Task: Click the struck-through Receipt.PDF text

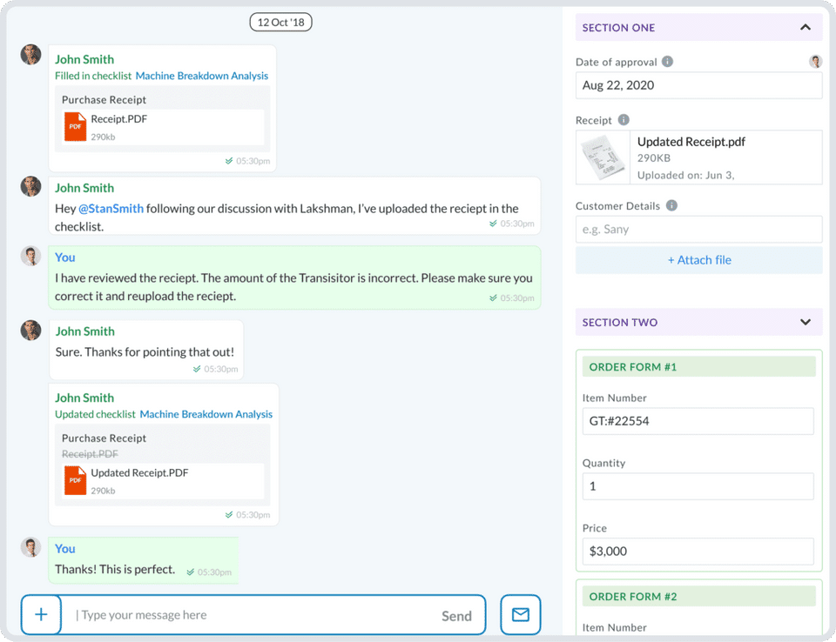Action: pos(90,454)
